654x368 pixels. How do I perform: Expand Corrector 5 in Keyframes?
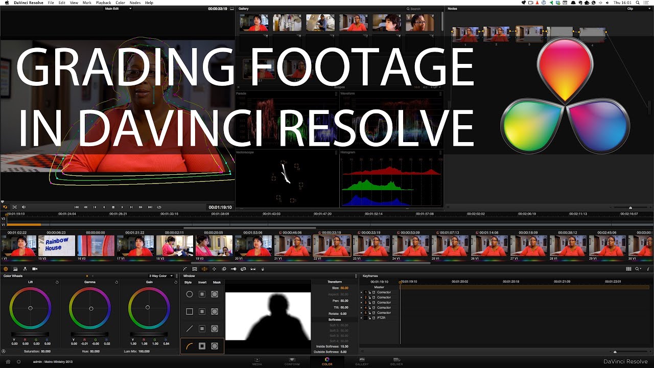[361, 313]
